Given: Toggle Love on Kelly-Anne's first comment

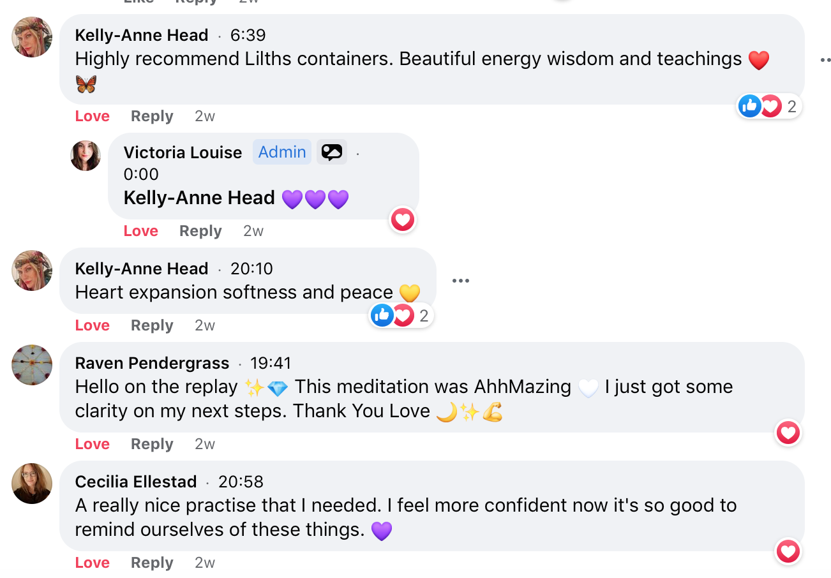Looking at the screenshot, I should click(x=93, y=116).
